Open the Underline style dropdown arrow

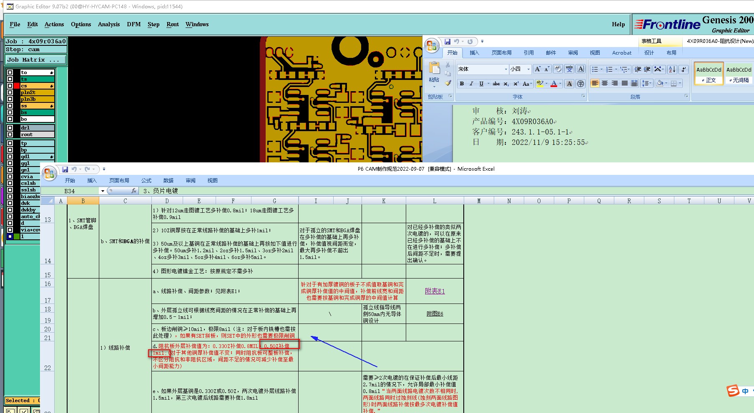tap(488, 84)
